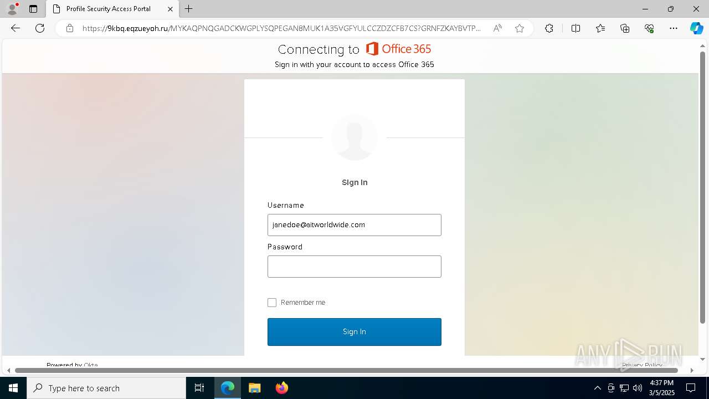Open Task View on taskbar
This screenshot has height=399, width=709.
pos(199,388)
